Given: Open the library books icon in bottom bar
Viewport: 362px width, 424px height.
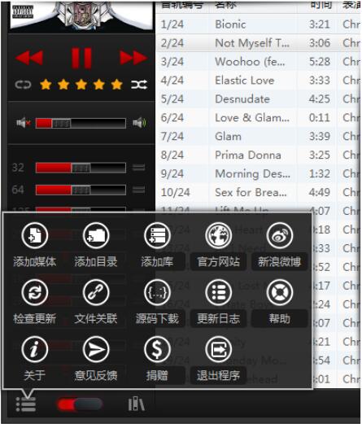Looking at the screenshot, I should pyautogui.click(x=136, y=404).
